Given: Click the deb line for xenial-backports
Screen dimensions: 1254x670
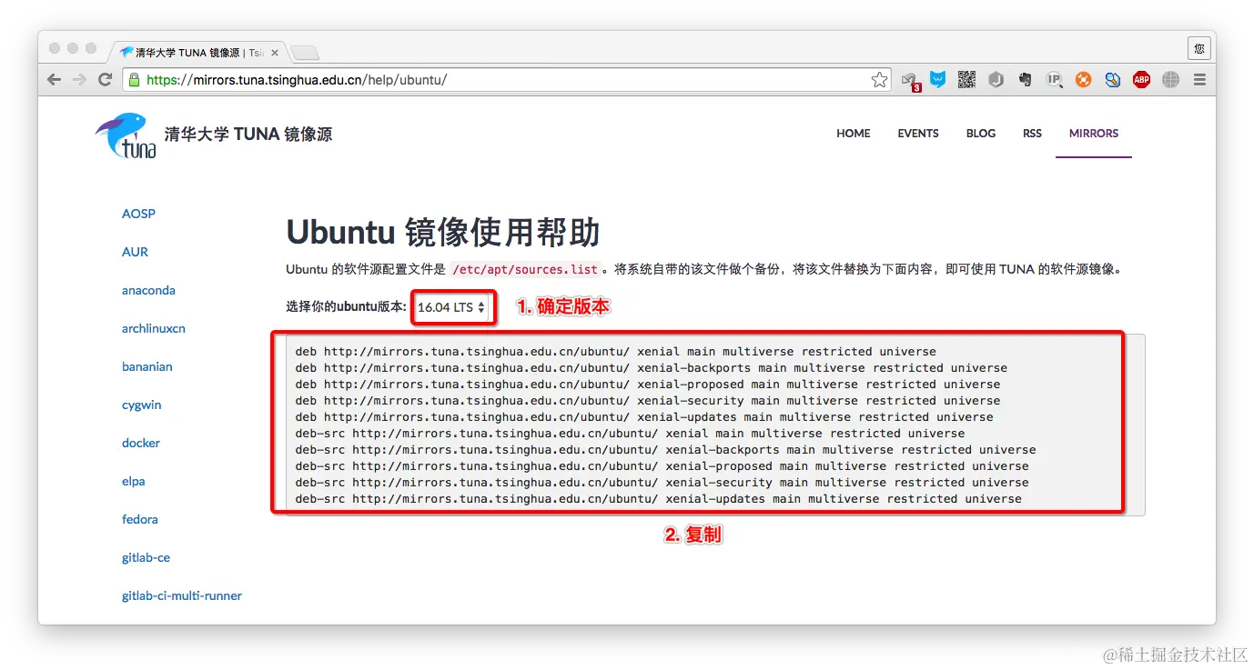Looking at the screenshot, I should (x=652, y=368).
